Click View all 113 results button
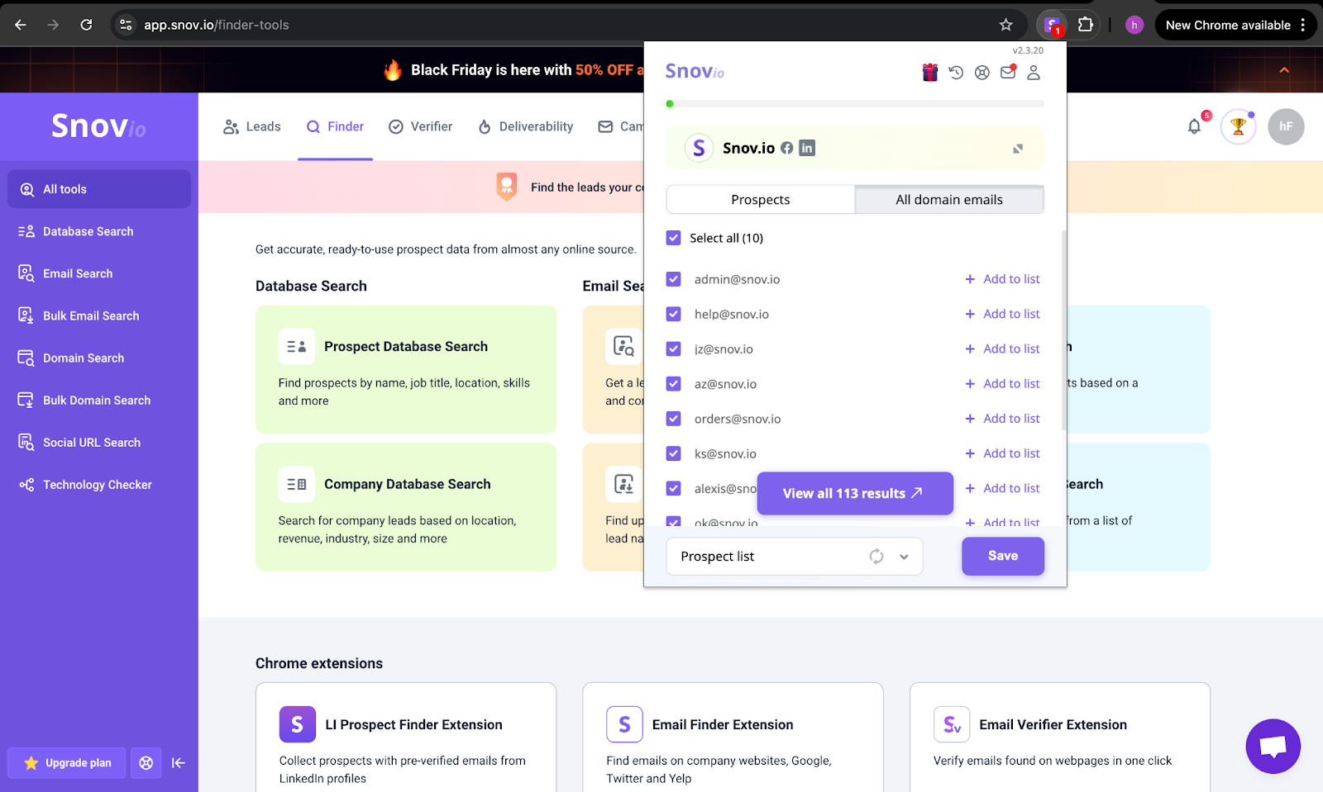 point(855,493)
